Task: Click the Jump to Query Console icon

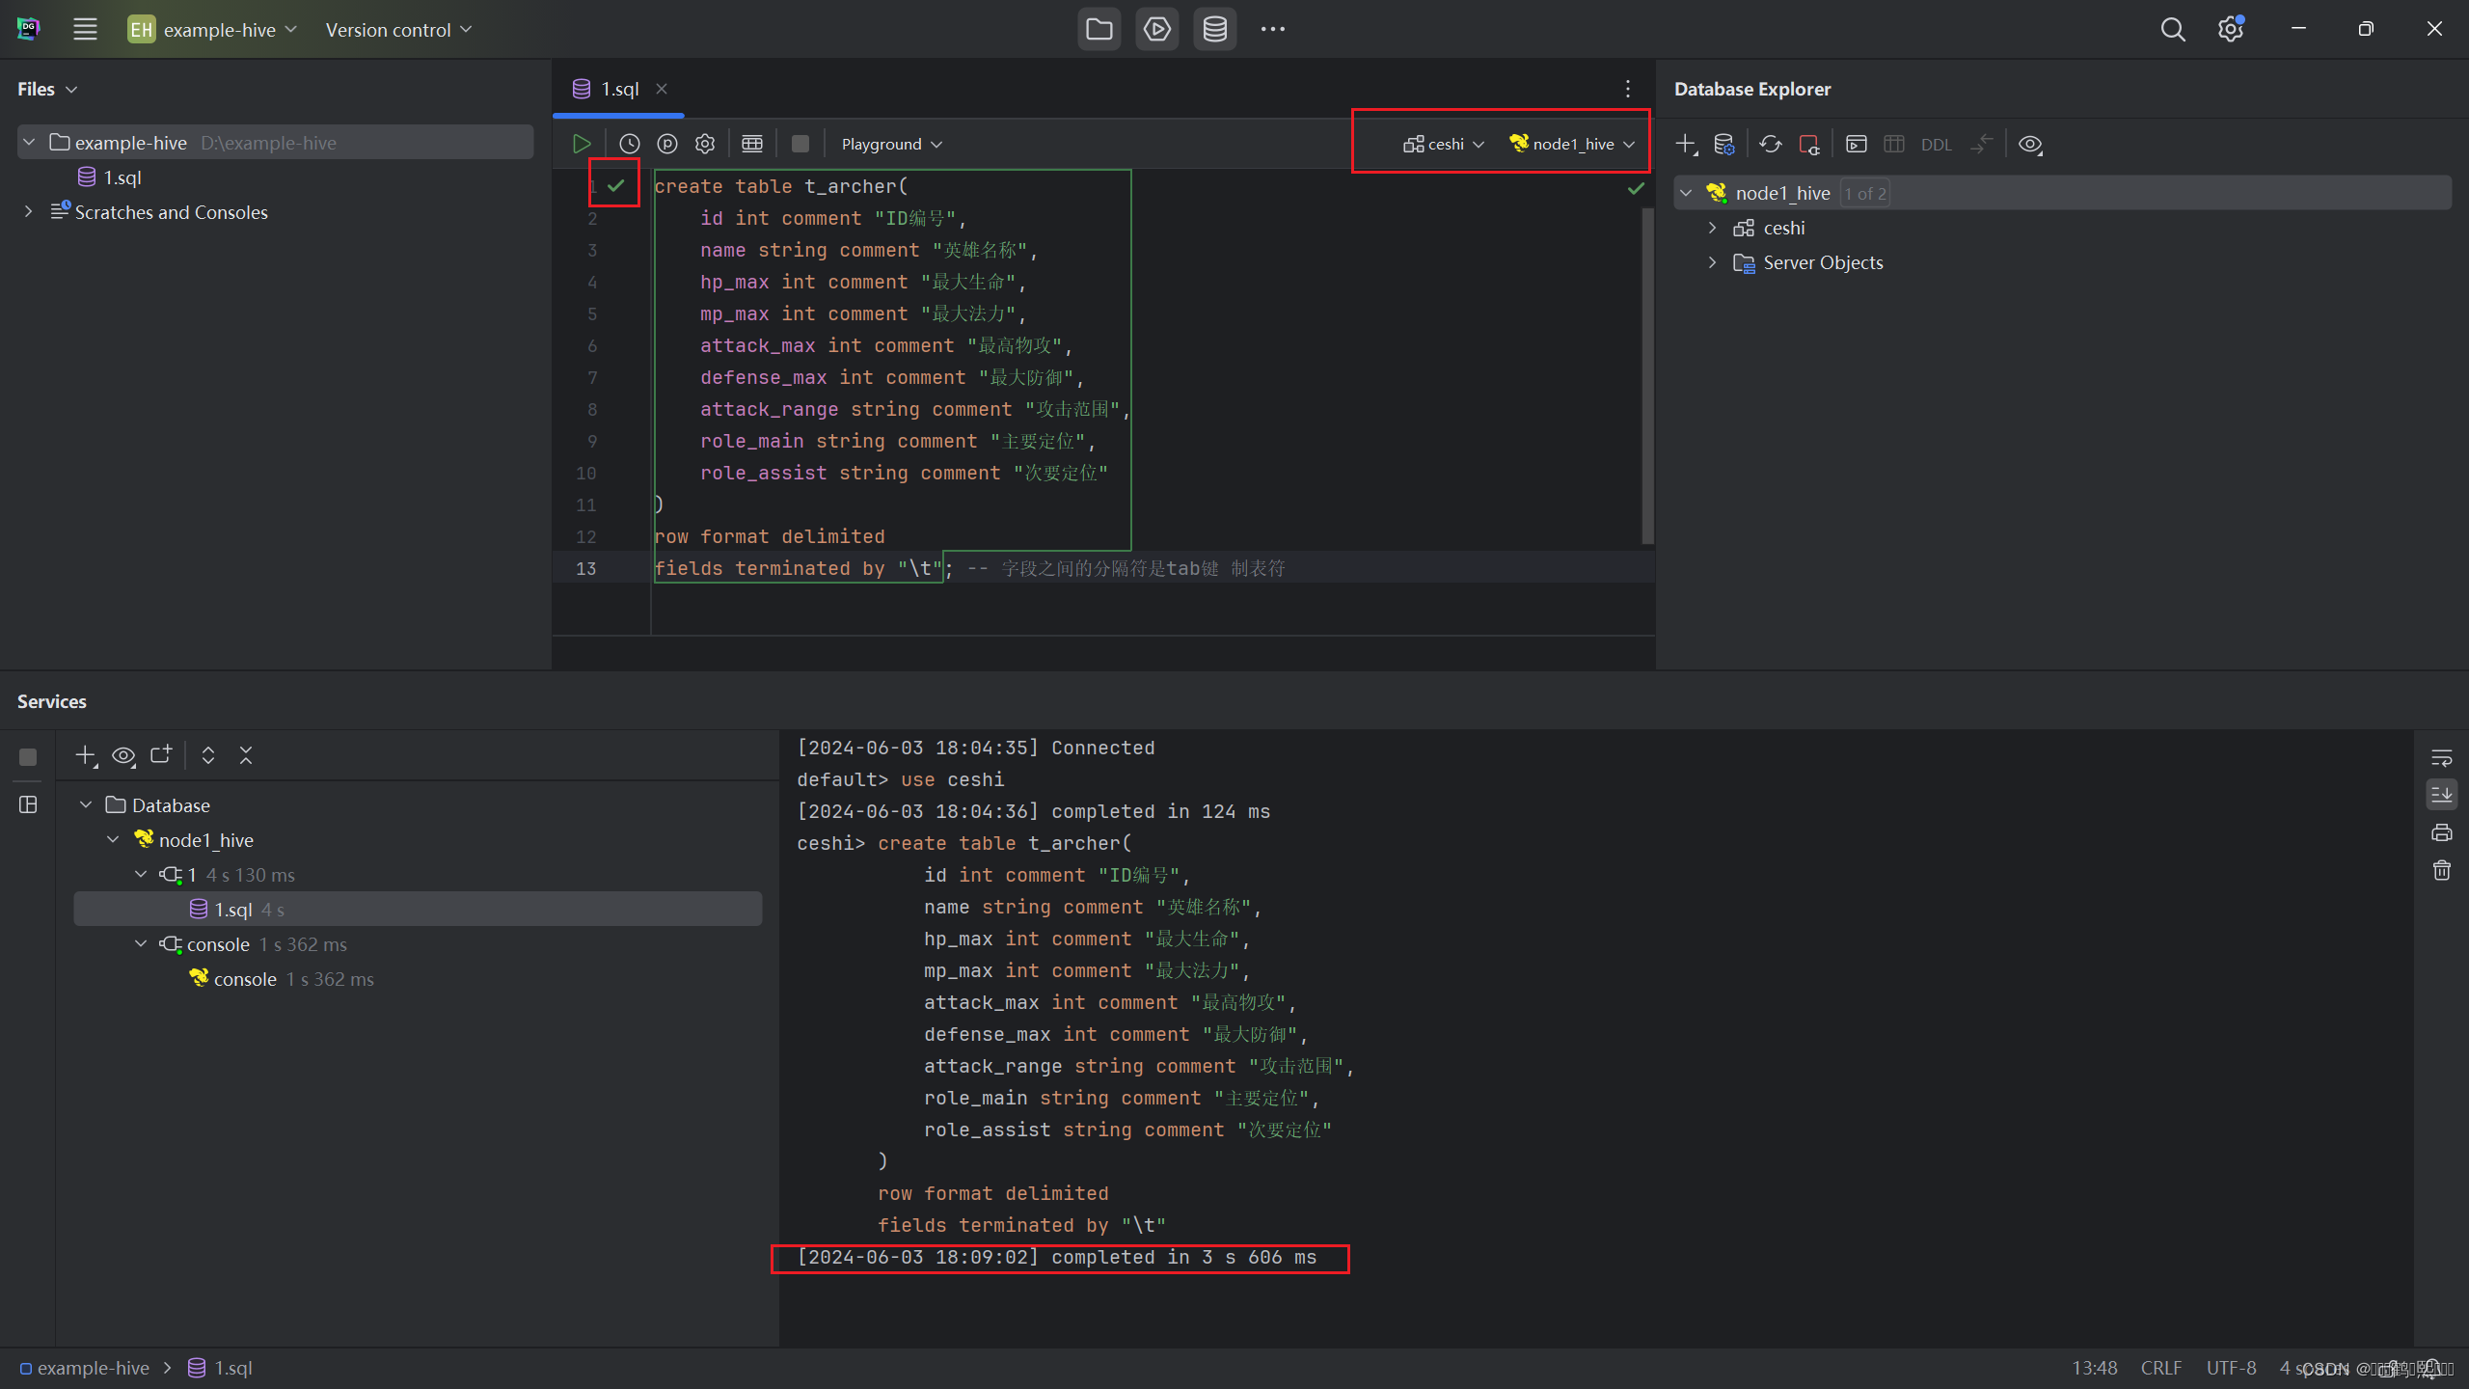Action: click(x=1856, y=144)
